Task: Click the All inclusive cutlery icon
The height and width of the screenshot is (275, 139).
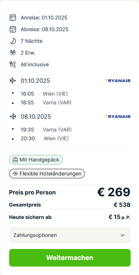Action: (x=13, y=64)
